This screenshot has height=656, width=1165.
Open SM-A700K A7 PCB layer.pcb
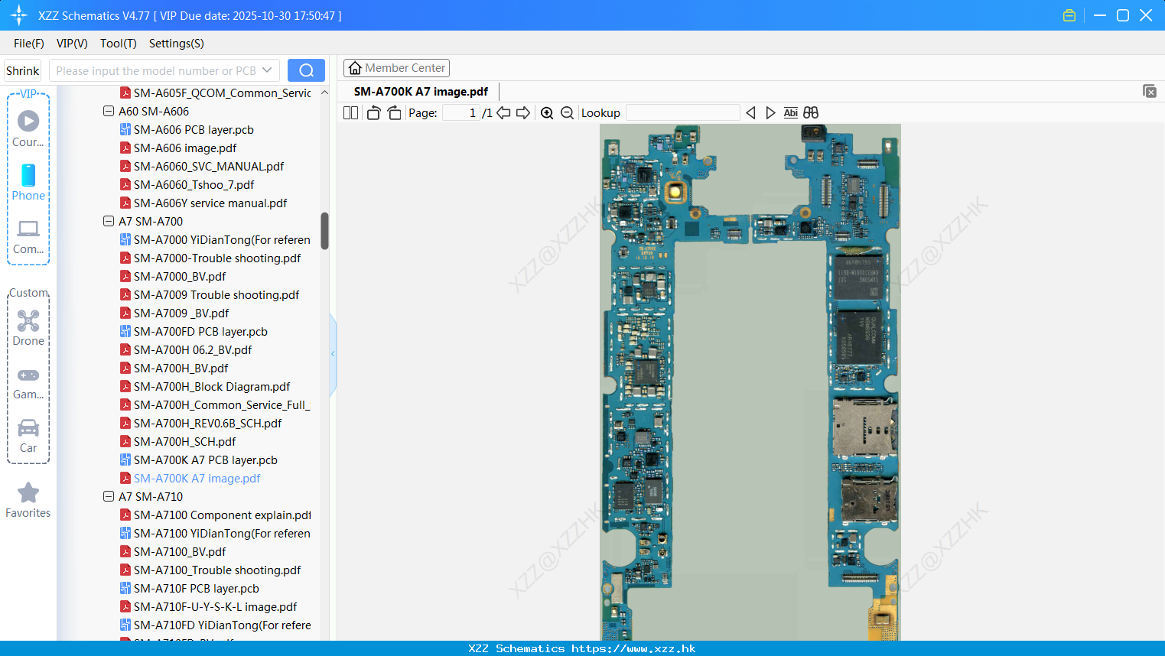point(206,460)
